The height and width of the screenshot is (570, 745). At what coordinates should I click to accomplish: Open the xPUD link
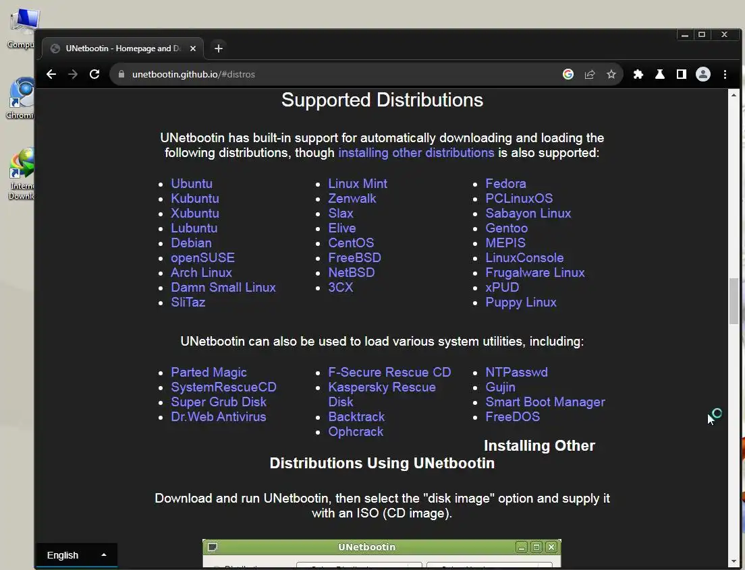click(502, 288)
